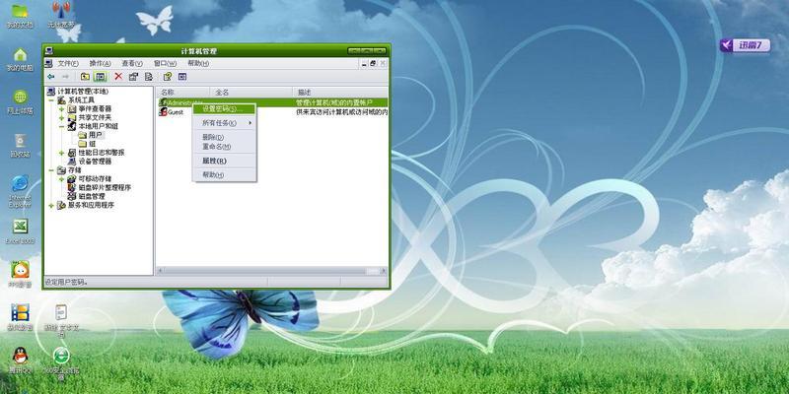Select the Administrator user row
The height and width of the screenshot is (394, 789).
pos(272,102)
